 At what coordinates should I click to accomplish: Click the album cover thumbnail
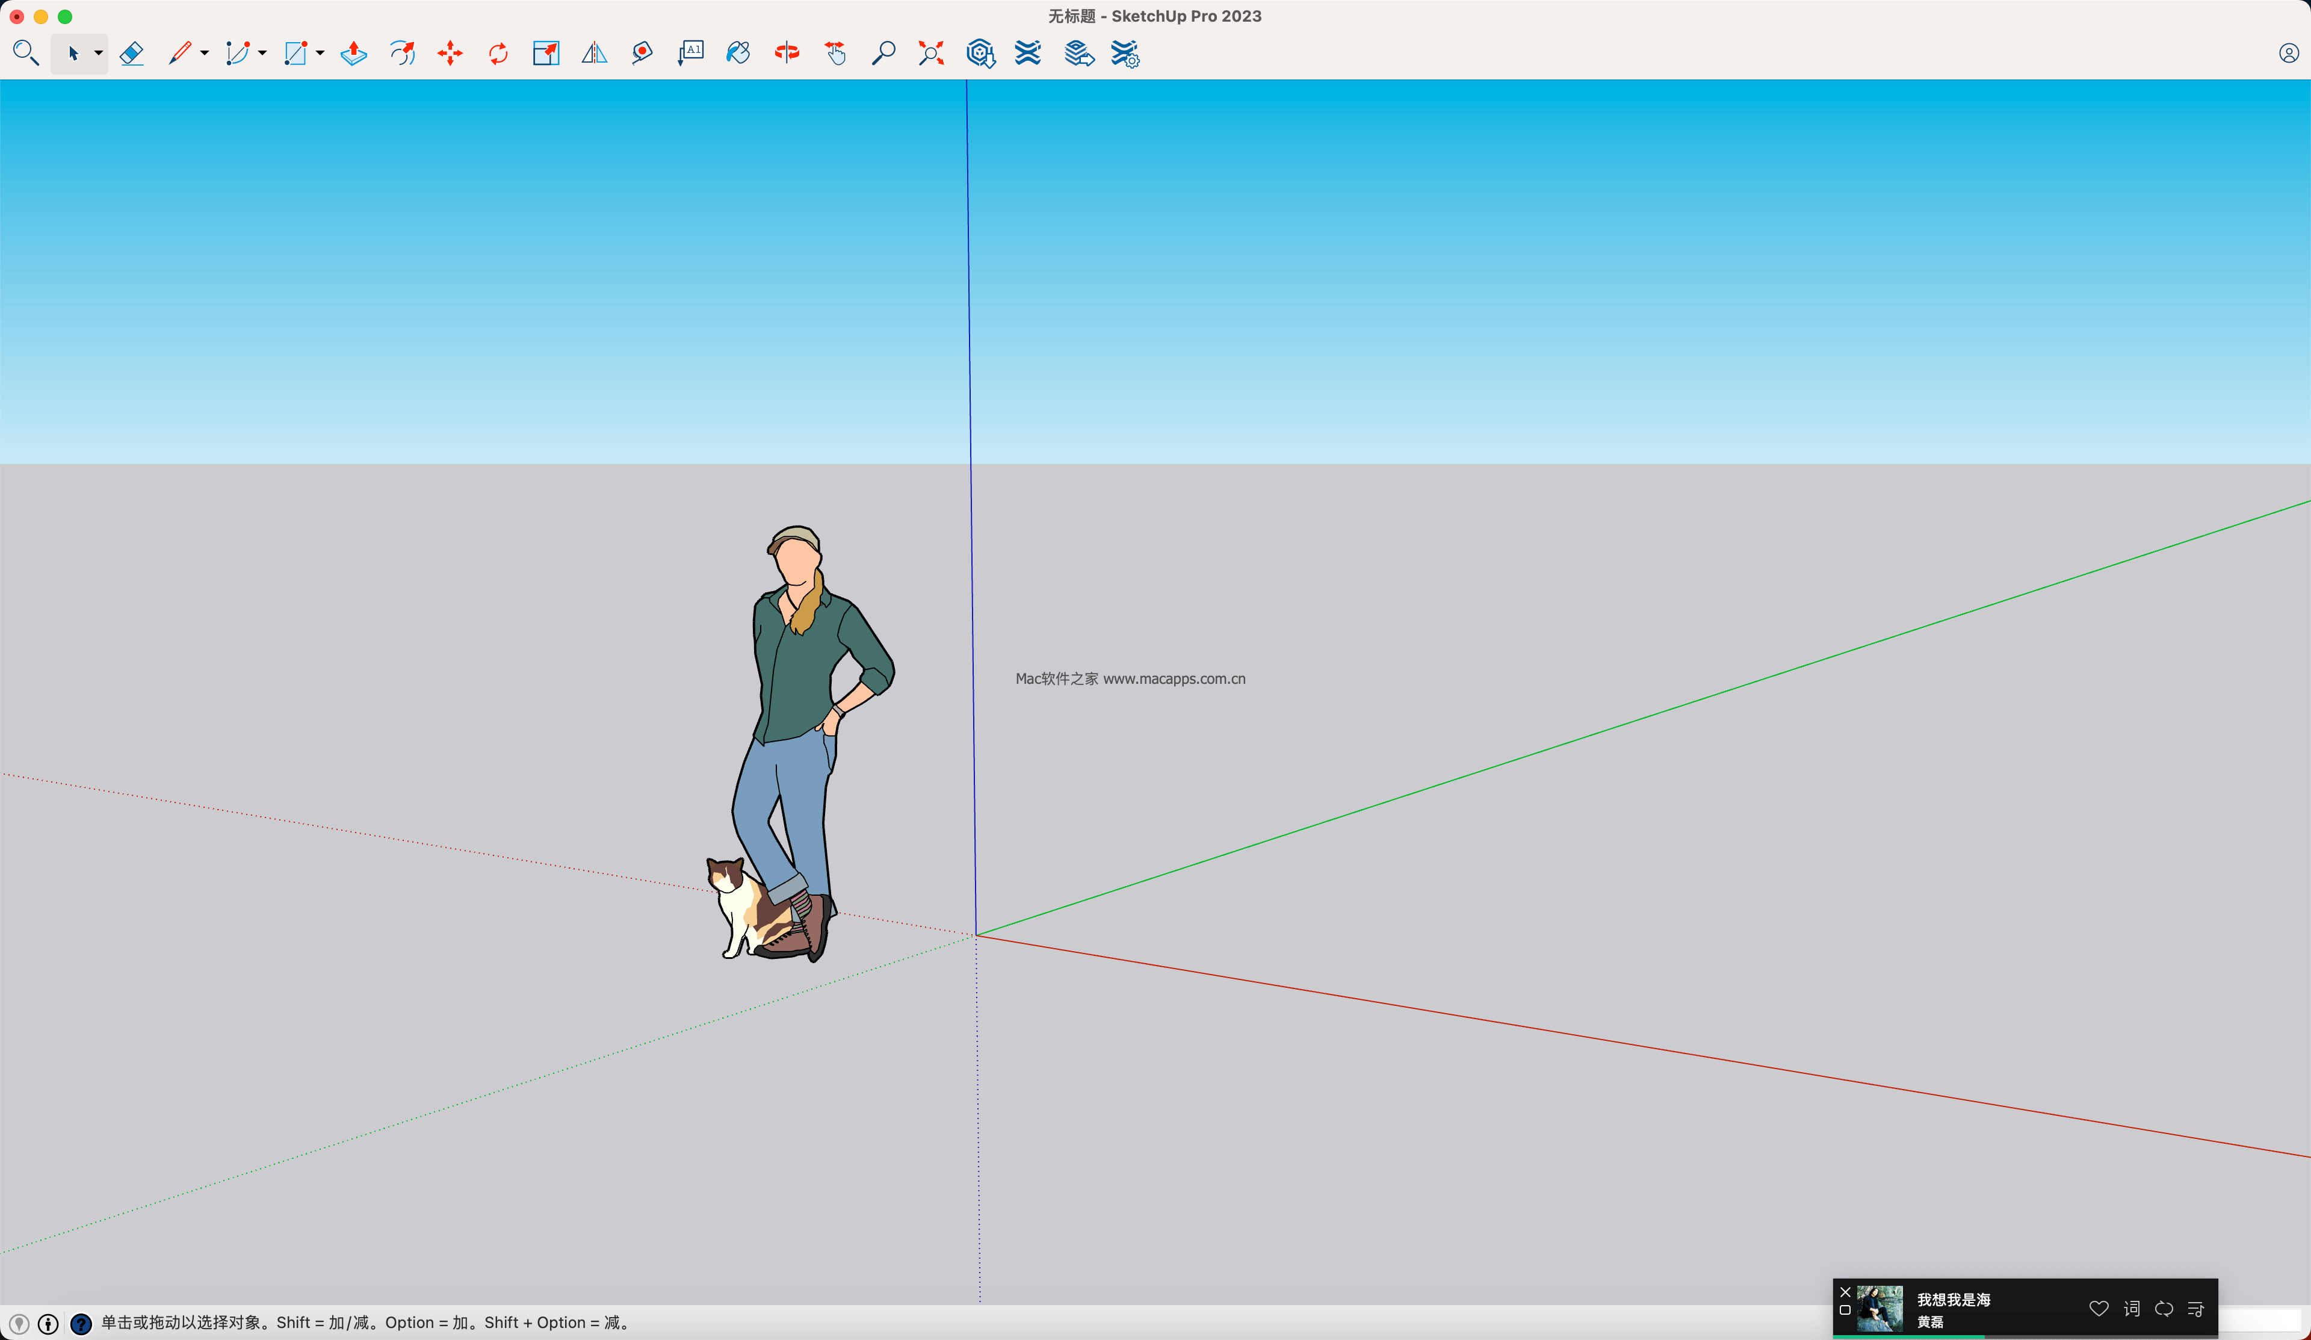pyautogui.click(x=1879, y=1309)
